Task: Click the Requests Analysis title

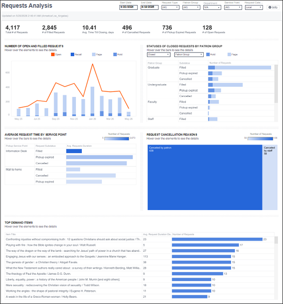Action: point(27,6)
